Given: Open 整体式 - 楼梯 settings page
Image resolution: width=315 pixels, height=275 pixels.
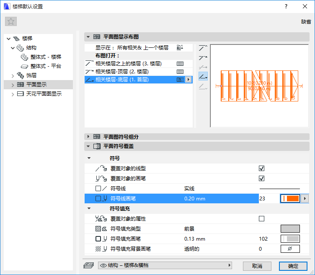Looking at the screenshot, I should tap(46, 57).
